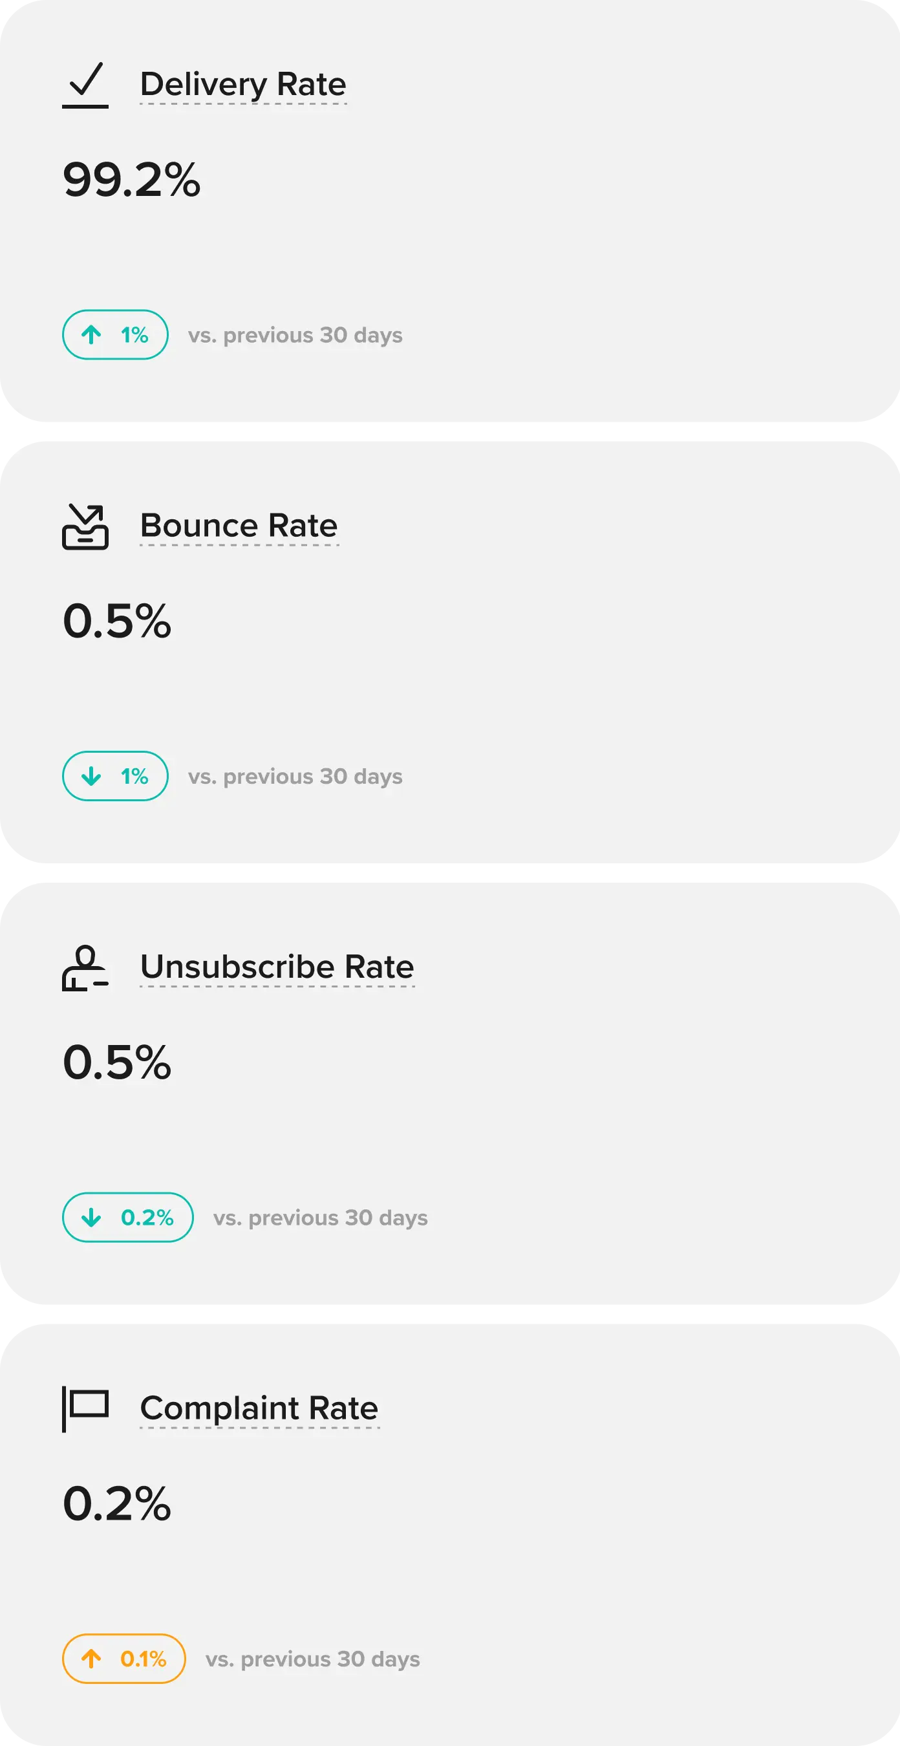Click the 99.2% delivery rate value
900x1746 pixels.
131,180
